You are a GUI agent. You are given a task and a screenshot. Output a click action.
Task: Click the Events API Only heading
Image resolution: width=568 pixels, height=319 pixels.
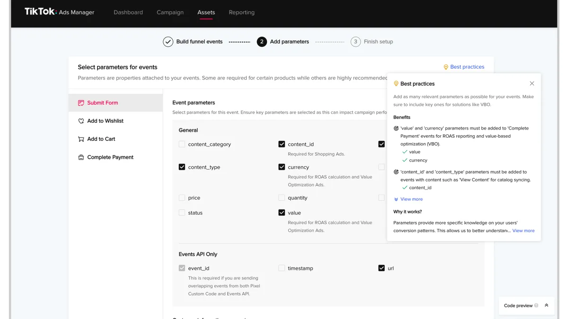click(198, 254)
